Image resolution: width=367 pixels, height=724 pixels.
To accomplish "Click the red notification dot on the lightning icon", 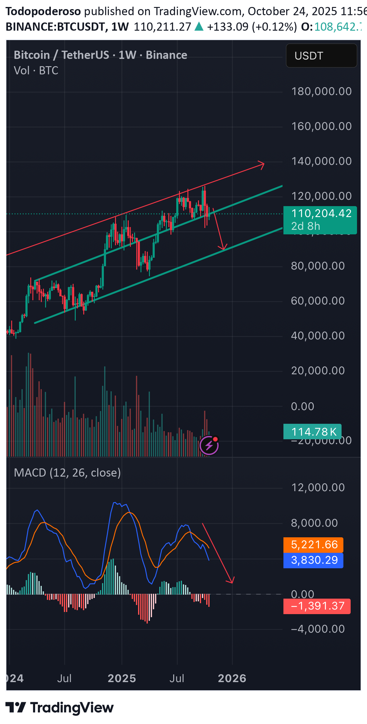I will pos(215,439).
